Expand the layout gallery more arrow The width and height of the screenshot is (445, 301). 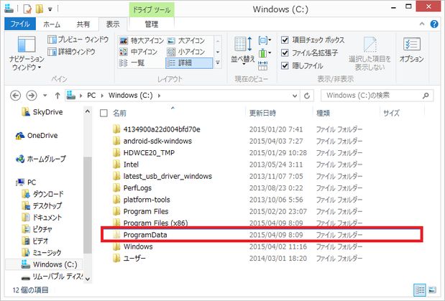click(218, 62)
